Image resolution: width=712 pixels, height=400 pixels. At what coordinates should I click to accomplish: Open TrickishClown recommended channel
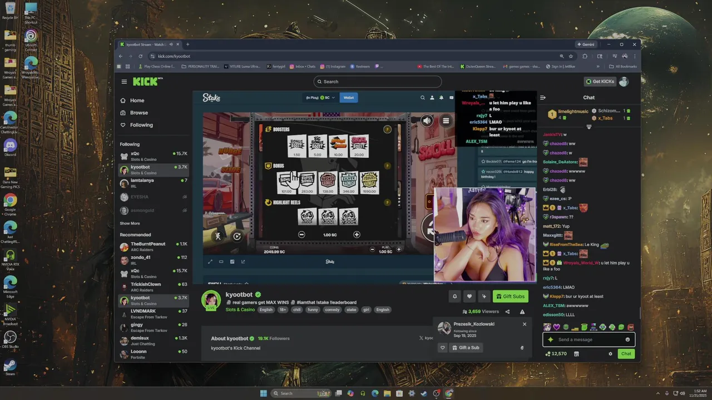[154, 287]
